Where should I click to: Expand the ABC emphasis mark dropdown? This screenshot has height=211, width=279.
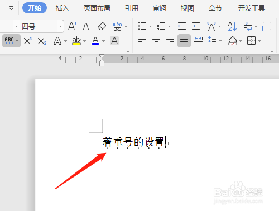(x=17, y=41)
